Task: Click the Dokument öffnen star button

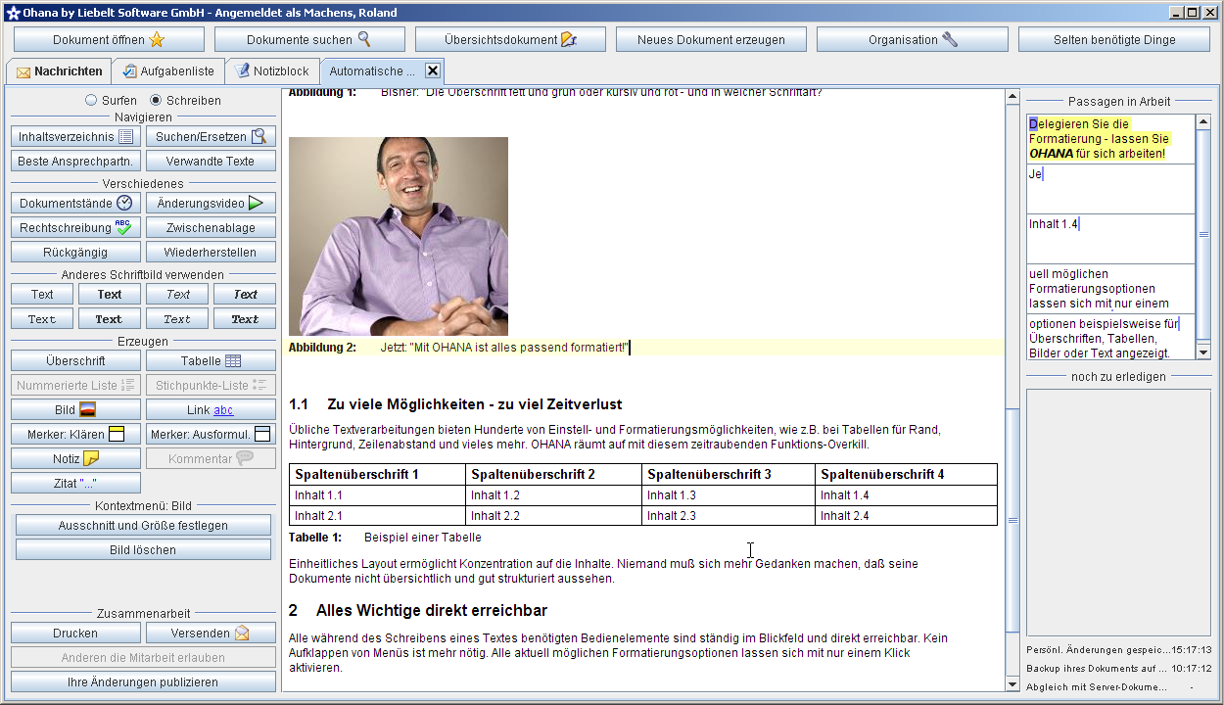Action: pyautogui.click(x=109, y=40)
